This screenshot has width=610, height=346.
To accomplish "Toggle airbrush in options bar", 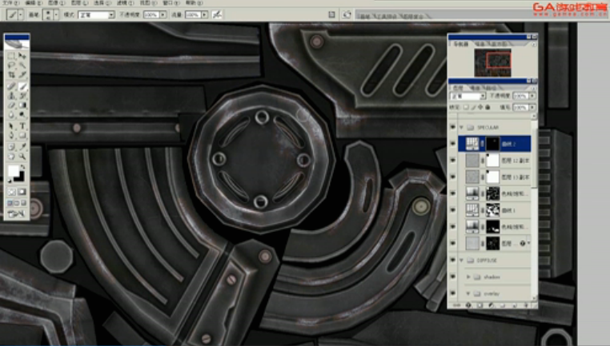I will [217, 14].
